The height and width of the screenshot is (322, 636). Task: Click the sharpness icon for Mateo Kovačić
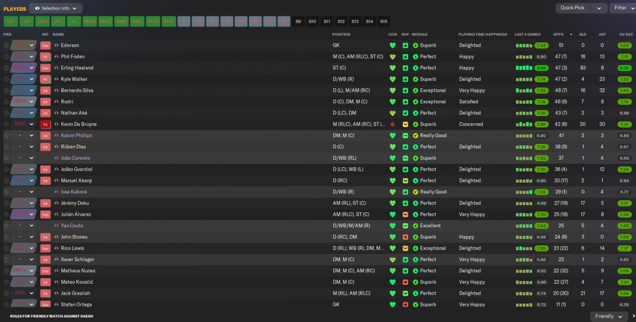coord(405,282)
